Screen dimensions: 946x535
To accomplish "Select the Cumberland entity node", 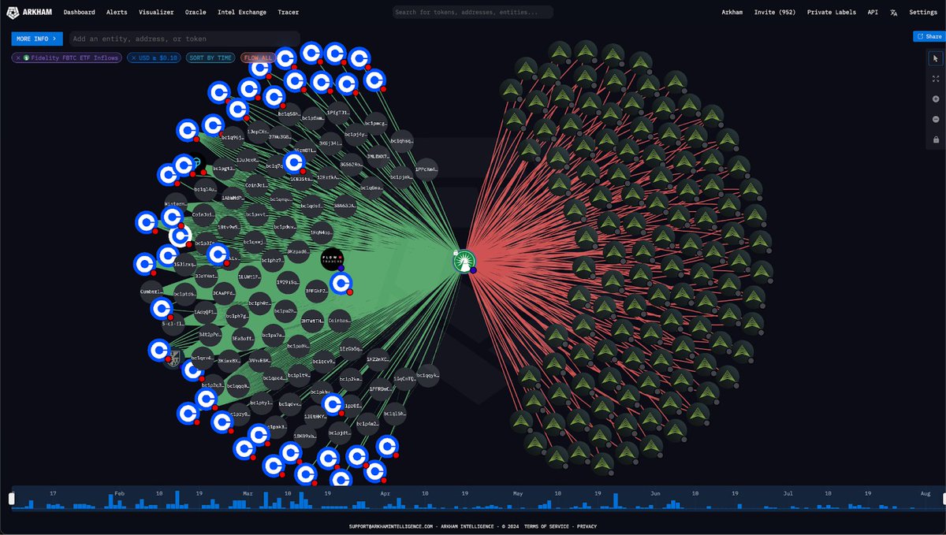I will pyautogui.click(x=151, y=291).
